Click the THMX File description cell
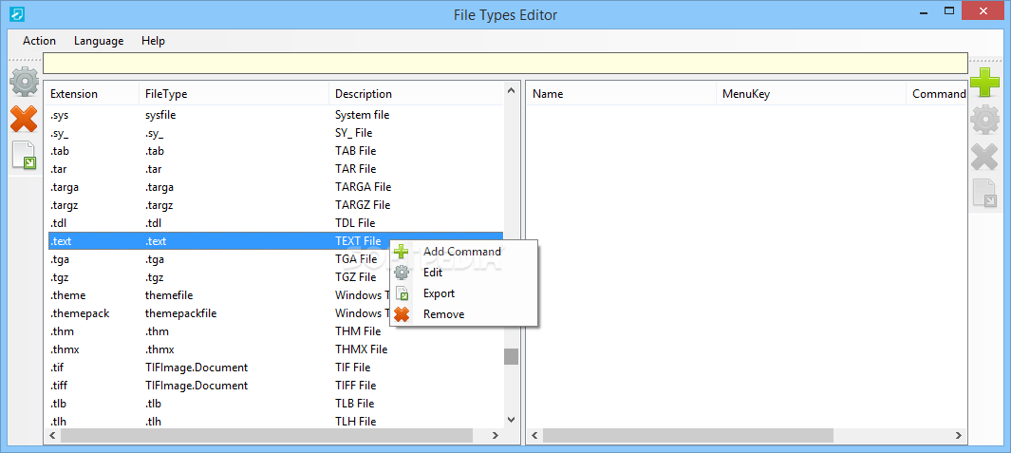This screenshot has height=453, width=1011. 361,349
